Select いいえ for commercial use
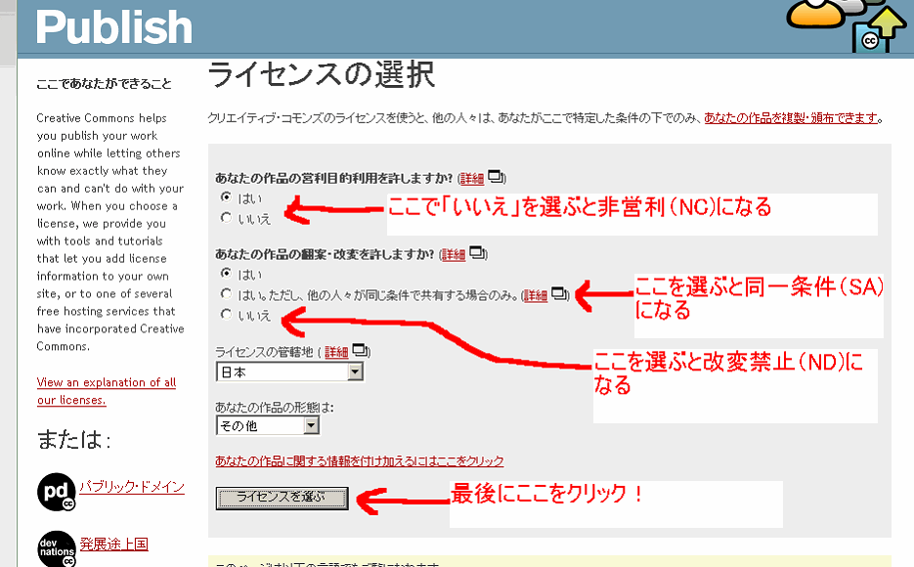 coord(226,217)
